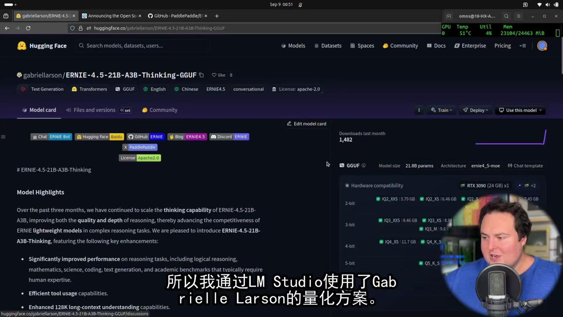This screenshot has height=317, width=563.
Task: Click Edit model card
Action: [307, 124]
